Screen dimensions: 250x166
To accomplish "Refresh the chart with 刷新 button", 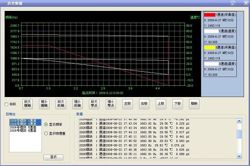I will click(194, 104).
